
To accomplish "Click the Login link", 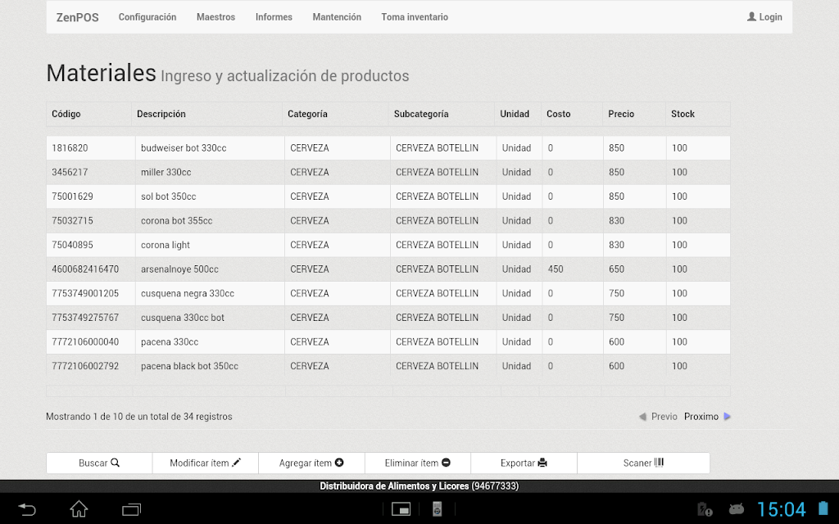I will point(764,17).
